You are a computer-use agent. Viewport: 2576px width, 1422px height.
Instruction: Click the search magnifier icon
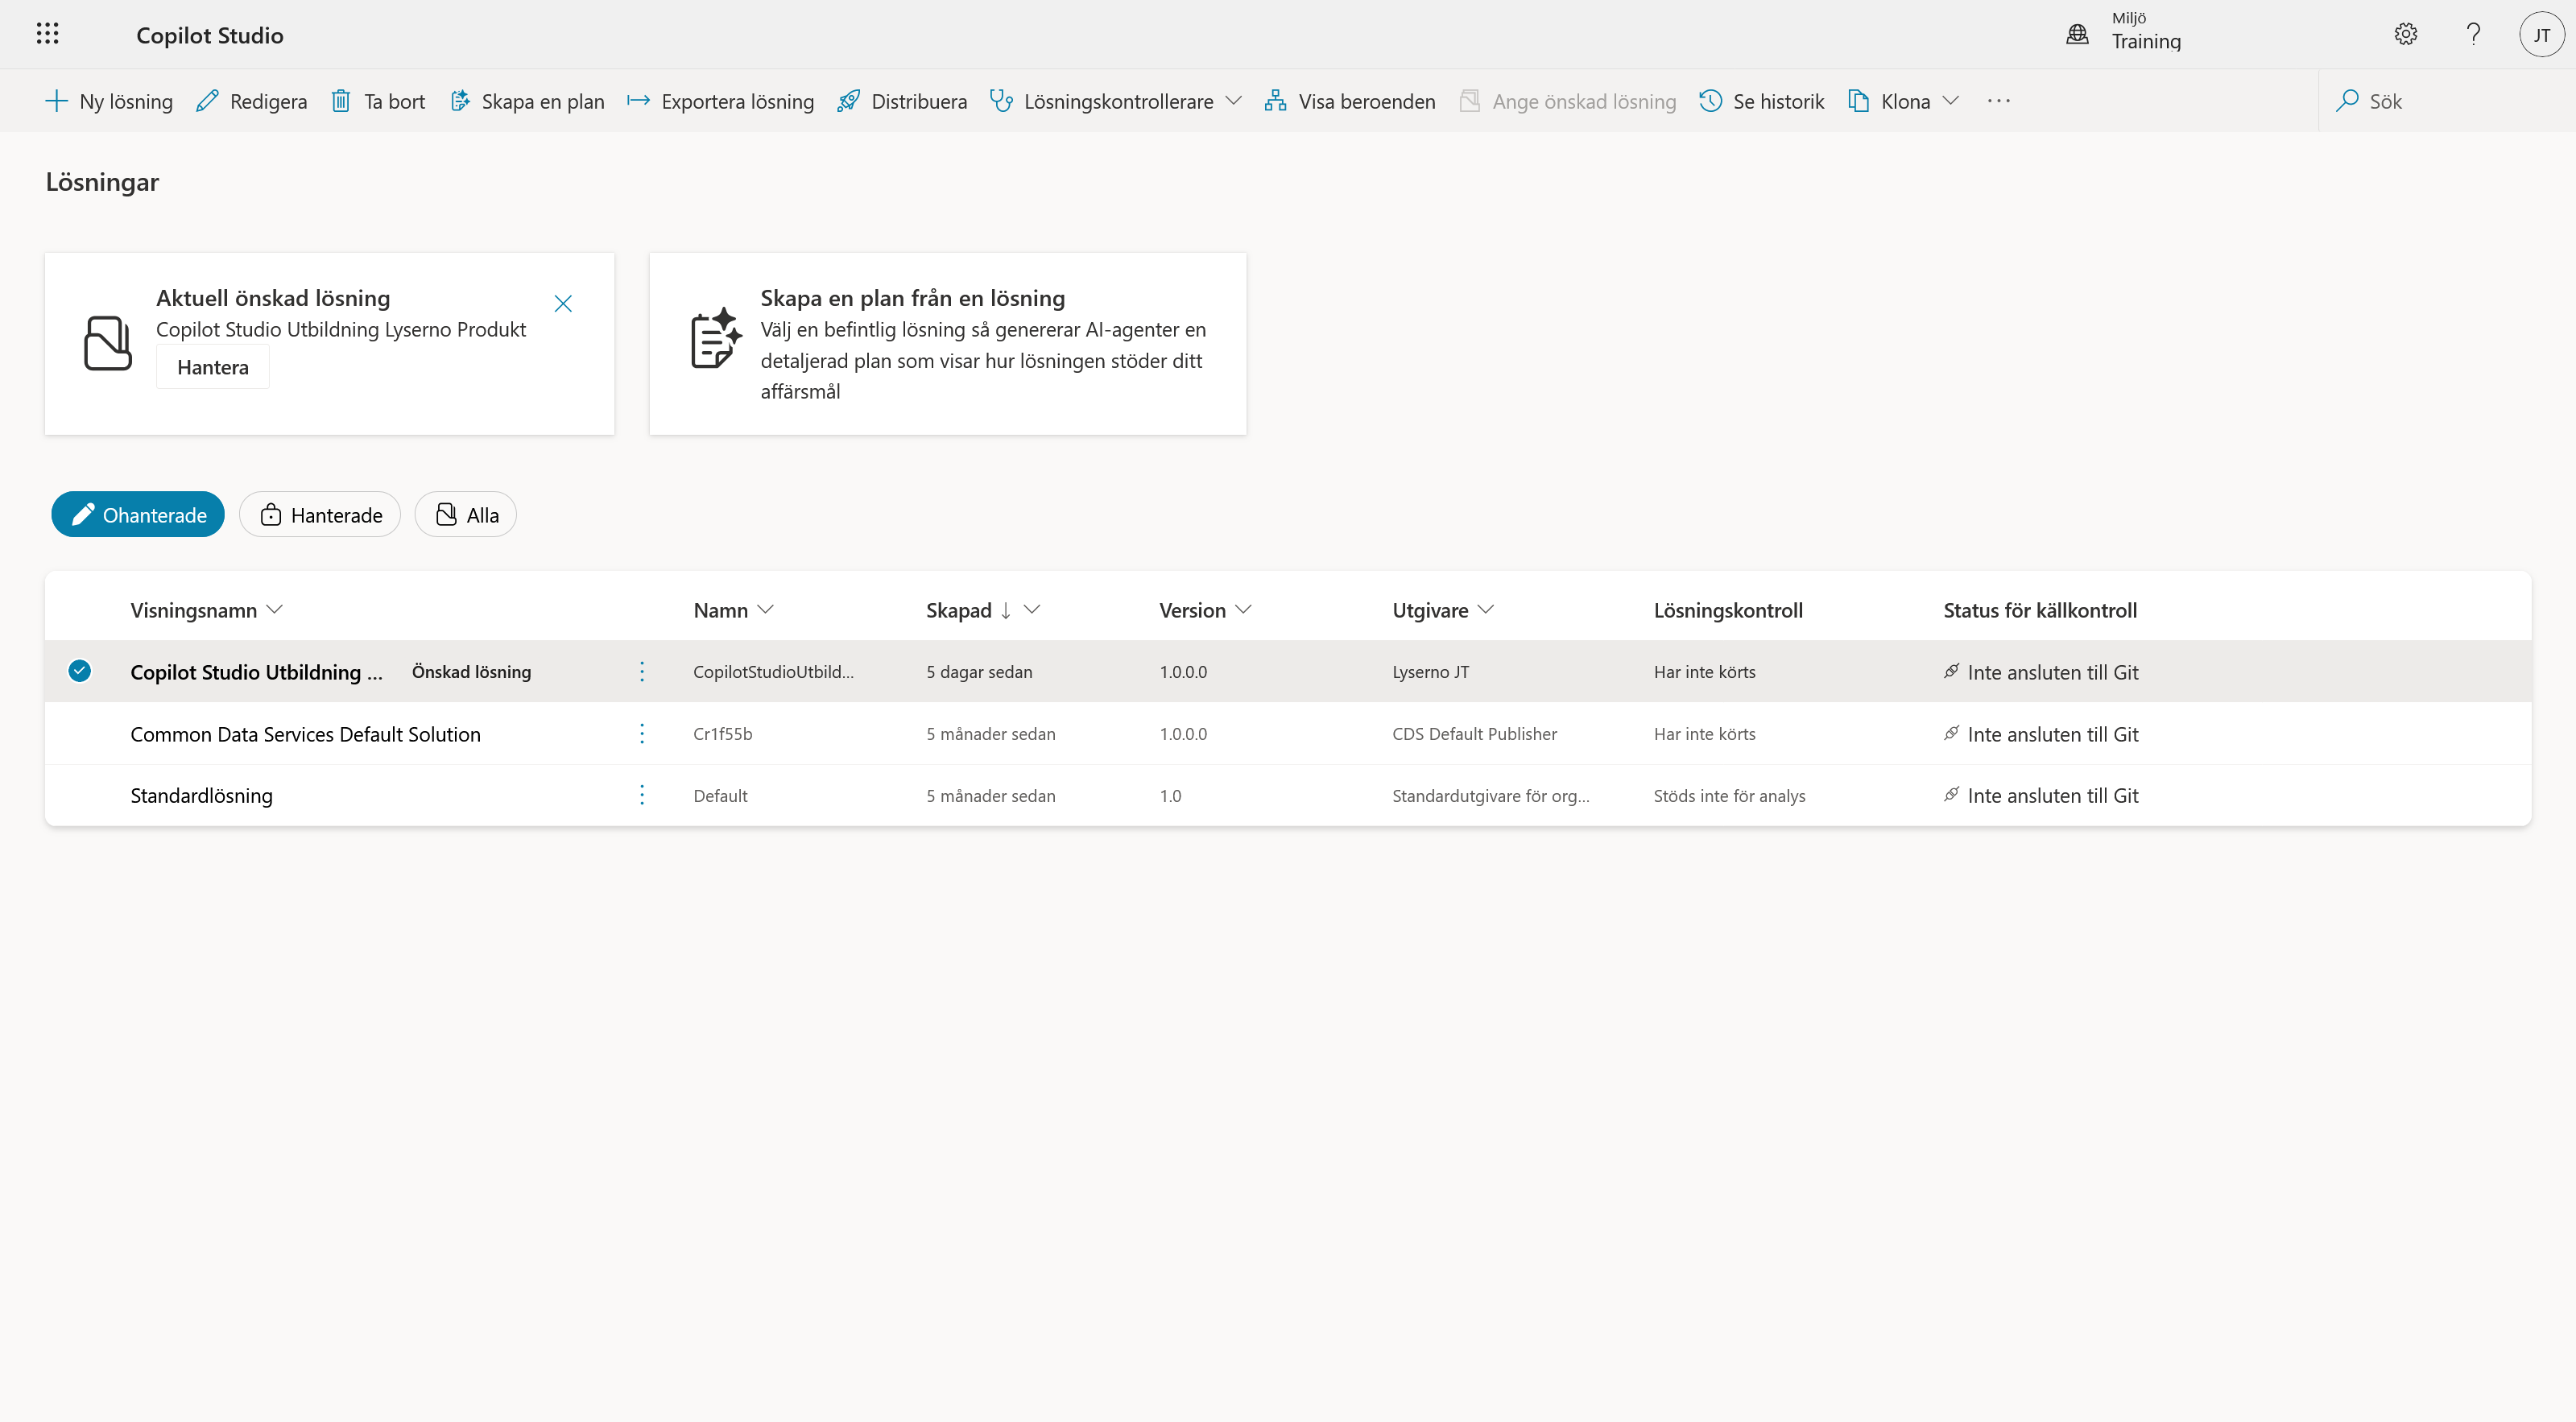click(x=2346, y=101)
